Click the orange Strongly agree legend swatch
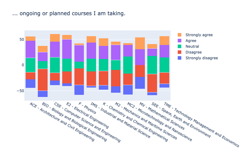 (179, 35)
